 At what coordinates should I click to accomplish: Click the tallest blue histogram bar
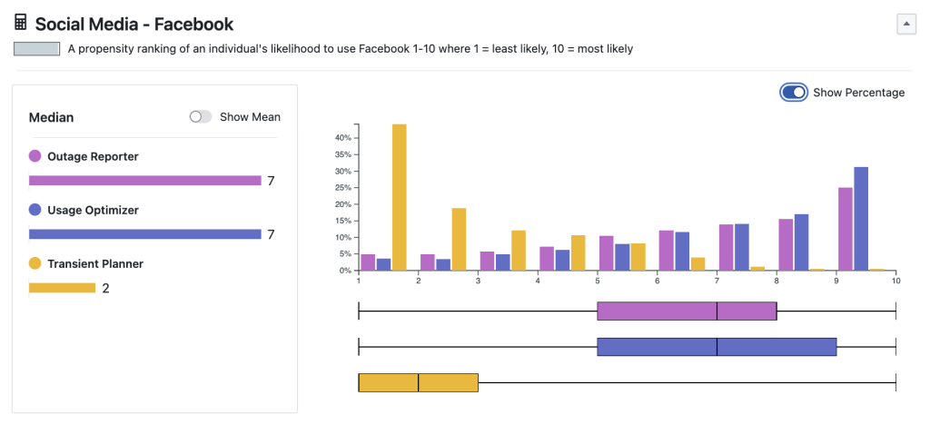[861, 219]
